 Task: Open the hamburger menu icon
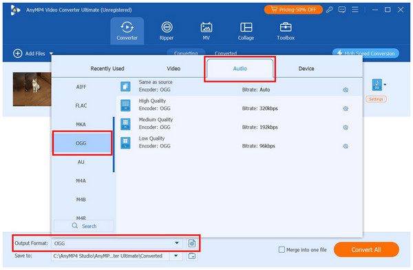pyautogui.click(x=354, y=10)
